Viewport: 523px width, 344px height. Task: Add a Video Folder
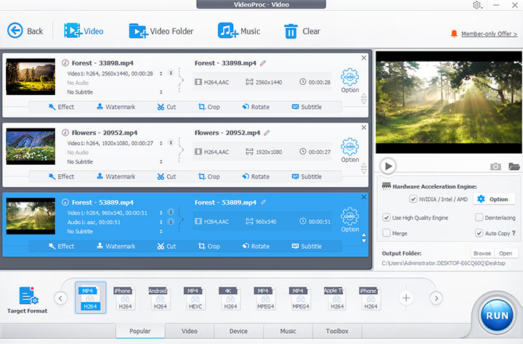(161, 31)
